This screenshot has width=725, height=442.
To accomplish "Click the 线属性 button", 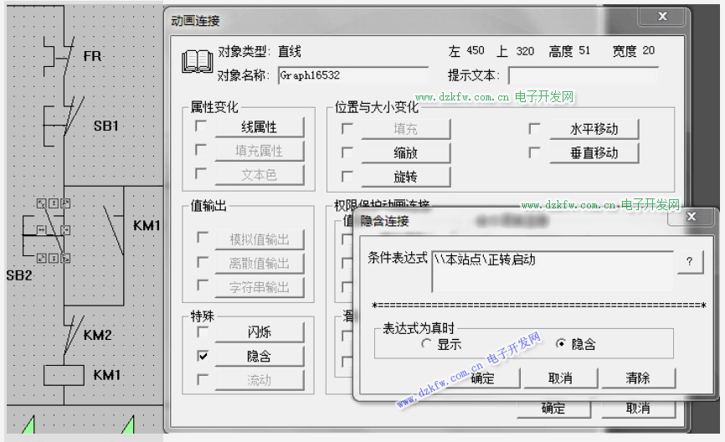I will click(259, 127).
